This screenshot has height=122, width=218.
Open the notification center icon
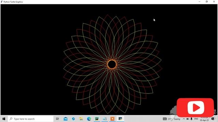pos(213,119)
